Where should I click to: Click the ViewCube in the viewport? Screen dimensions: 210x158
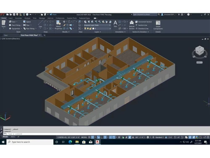200,51
